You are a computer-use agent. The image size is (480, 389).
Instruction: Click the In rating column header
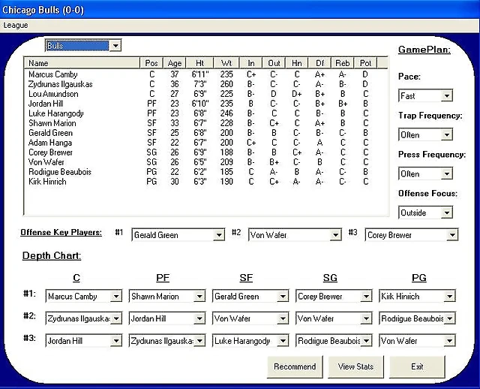tap(251, 63)
